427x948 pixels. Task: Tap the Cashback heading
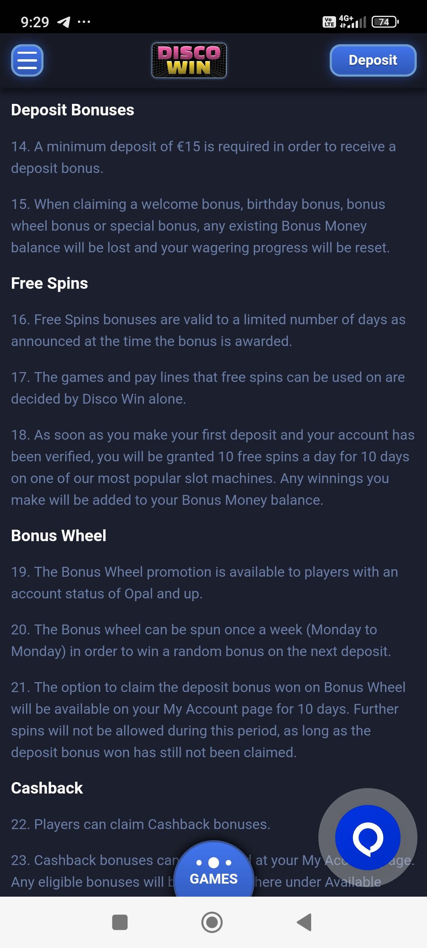point(47,788)
